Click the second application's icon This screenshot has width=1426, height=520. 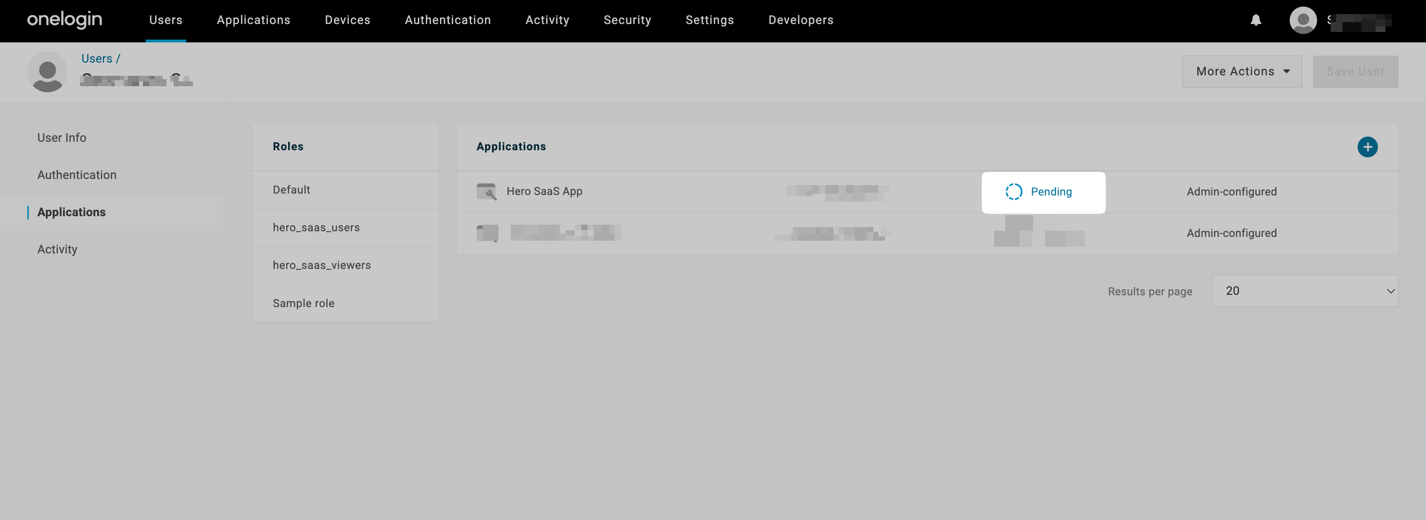(487, 233)
